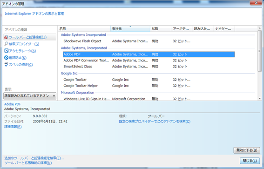Open the 現在読み込まれているアドオン dropdown
264x169 pixels.
30,96
